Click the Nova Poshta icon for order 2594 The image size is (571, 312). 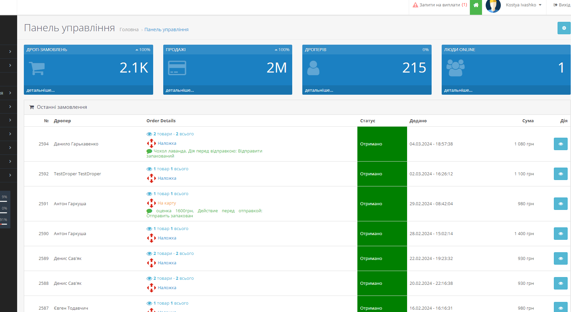pyautogui.click(x=151, y=143)
